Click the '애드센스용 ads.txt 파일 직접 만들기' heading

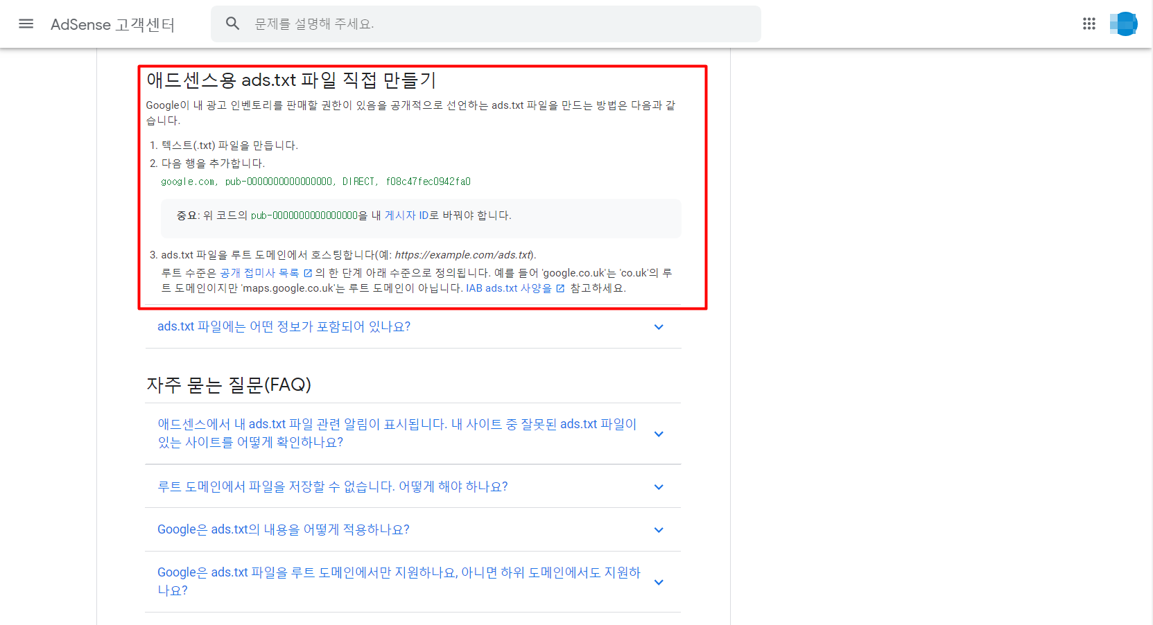[x=291, y=80]
